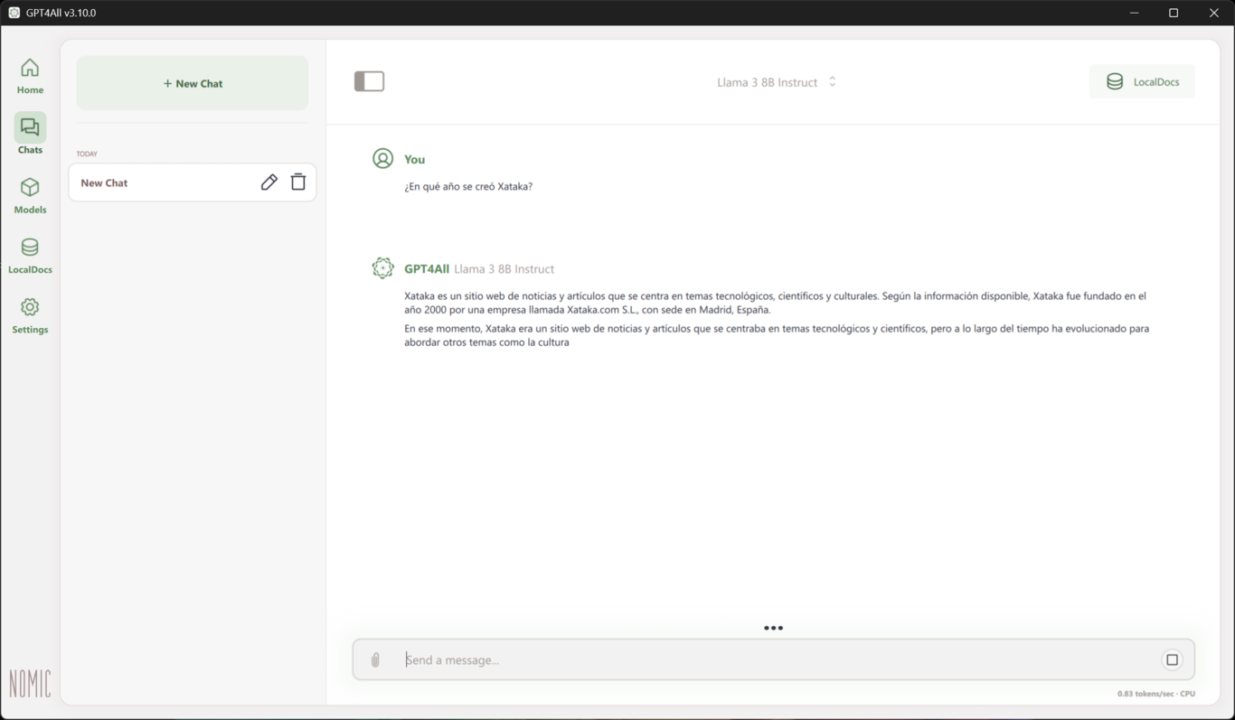
Task: Focus the Send a message input field
Action: [778, 660]
